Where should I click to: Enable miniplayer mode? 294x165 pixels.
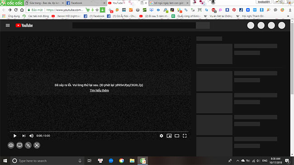pyautogui.click(x=169, y=136)
